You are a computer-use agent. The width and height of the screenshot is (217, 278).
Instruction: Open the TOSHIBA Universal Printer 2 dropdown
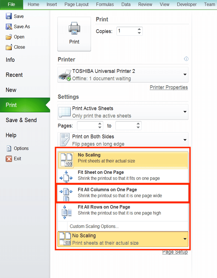point(185,75)
